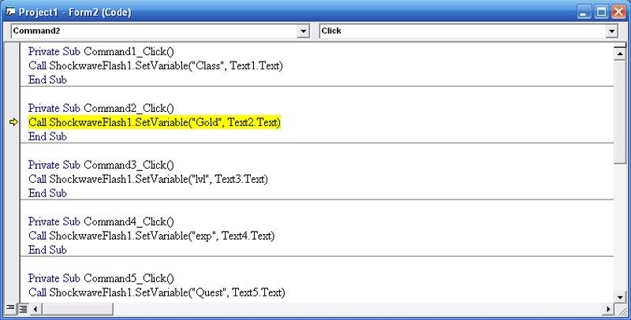Click the horizontal scrollbar left arrow

click(35, 309)
